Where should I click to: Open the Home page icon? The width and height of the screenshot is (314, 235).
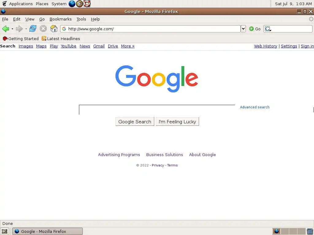54,28
